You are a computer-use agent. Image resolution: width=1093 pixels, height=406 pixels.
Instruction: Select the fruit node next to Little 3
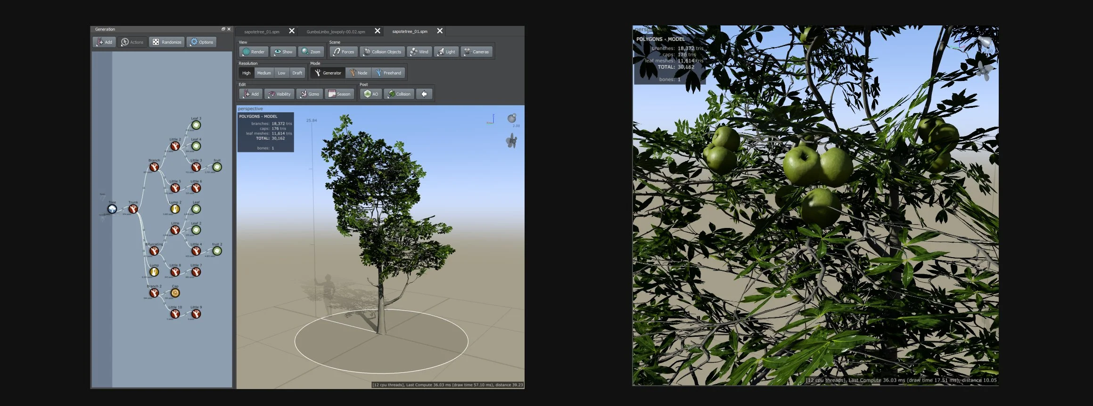[217, 167]
